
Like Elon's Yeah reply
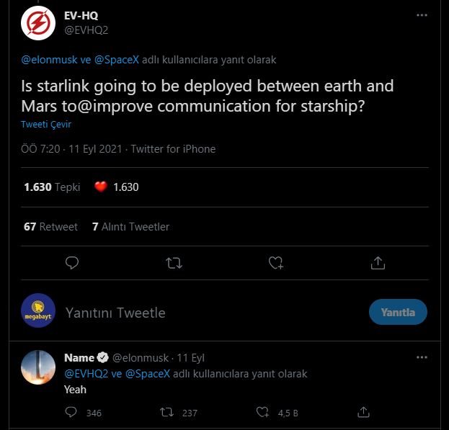[x=263, y=412]
